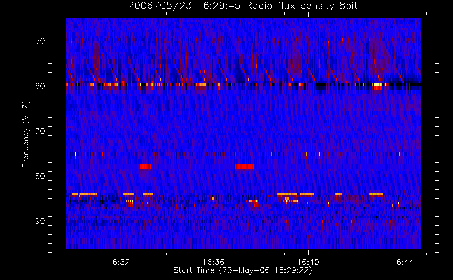Screen dimensions: 453x280
Task: Click the 16:44 time tick label
Action: tap(403, 262)
